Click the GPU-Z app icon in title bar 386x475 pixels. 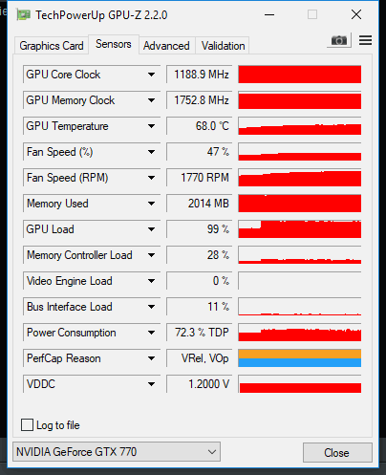coord(24,14)
